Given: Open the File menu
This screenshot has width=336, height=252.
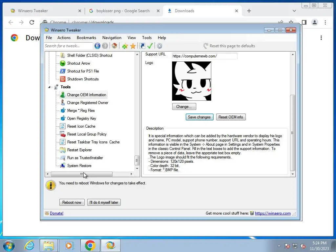Looking at the screenshot, I should 49,38.
